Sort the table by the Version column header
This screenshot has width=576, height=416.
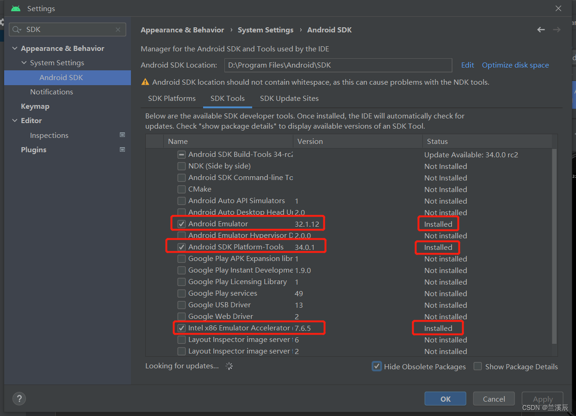tap(358, 141)
